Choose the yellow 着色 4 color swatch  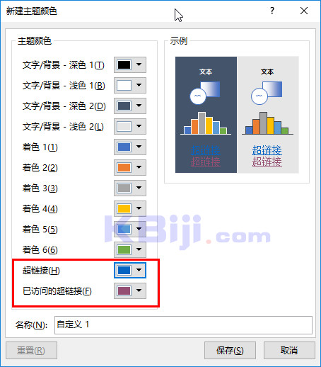coord(124,208)
